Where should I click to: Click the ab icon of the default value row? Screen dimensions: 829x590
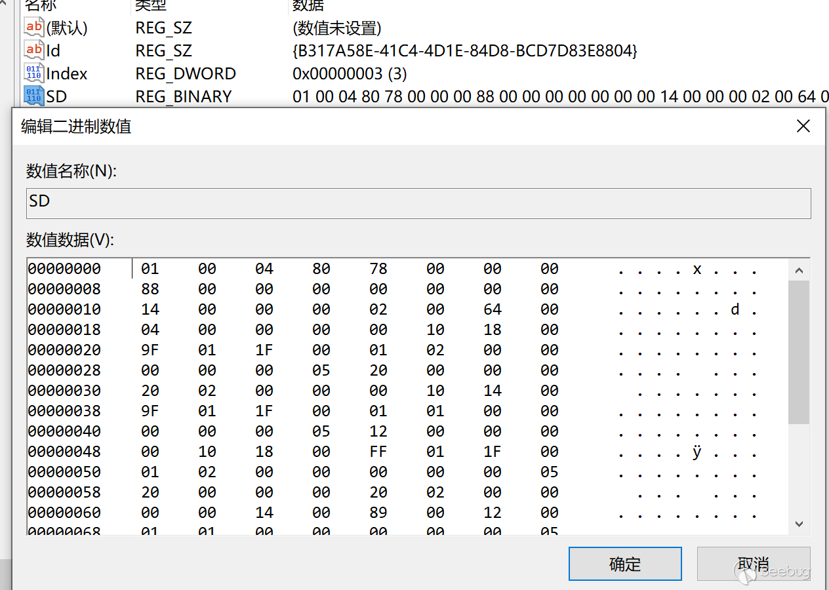[x=34, y=27]
